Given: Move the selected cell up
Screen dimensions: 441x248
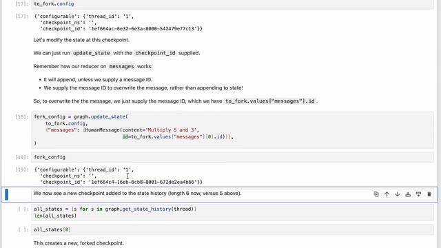Looking at the screenshot, I should 387,194.
